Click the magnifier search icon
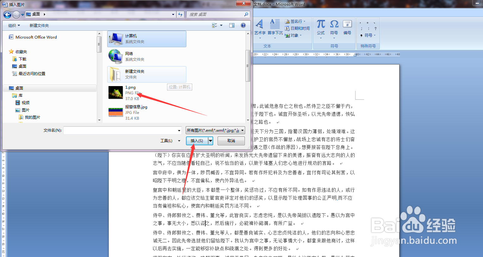 click(246, 14)
